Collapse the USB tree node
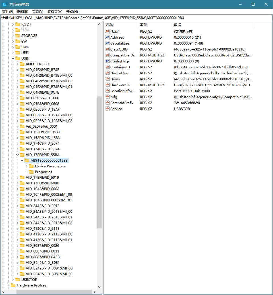The width and height of the screenshot is (273, 295). [13, 58]
